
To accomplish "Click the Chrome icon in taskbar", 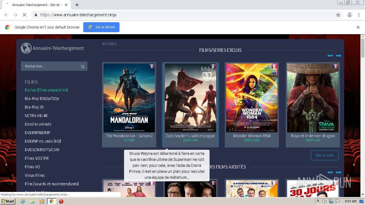I will tap(52, 201).
